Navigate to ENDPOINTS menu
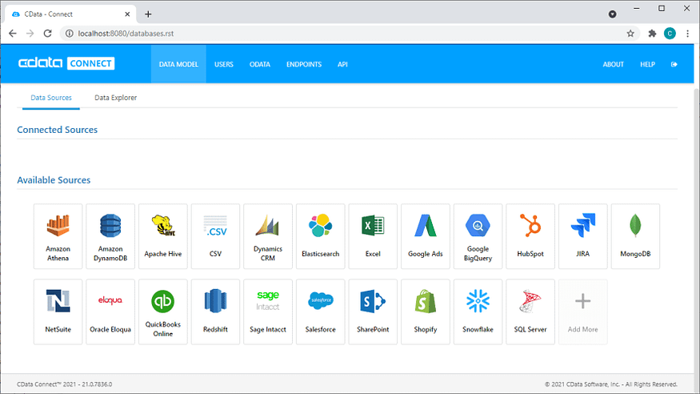This screenshot has height=394, width=700. click(x=304, y=64)
